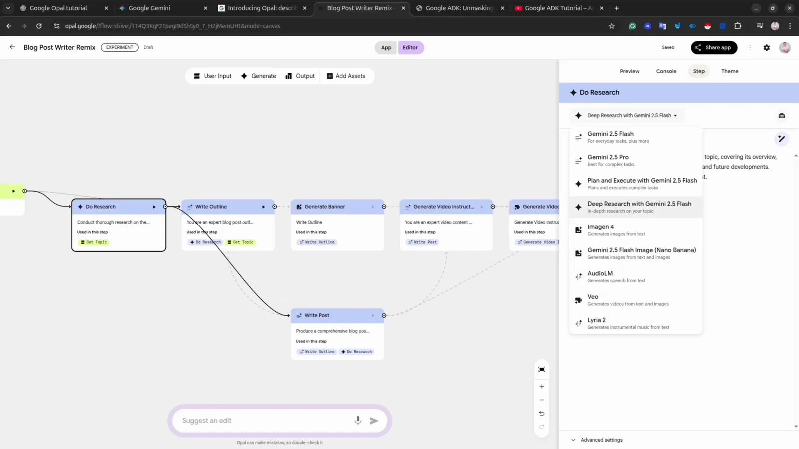The width and height of the screenshot is (799, 449).
Task: Select the Imagen 4 option
Action: click(636, 230)
